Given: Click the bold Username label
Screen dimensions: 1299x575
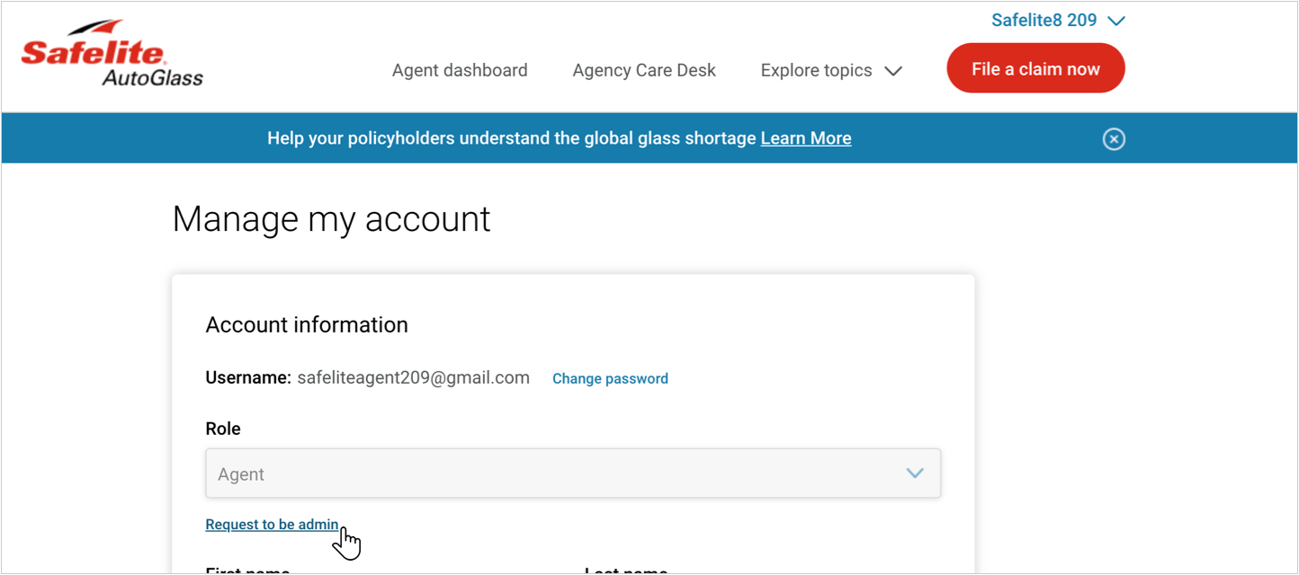Looking at the screenshot, I should pyautogui.click(x=248, y=377).
